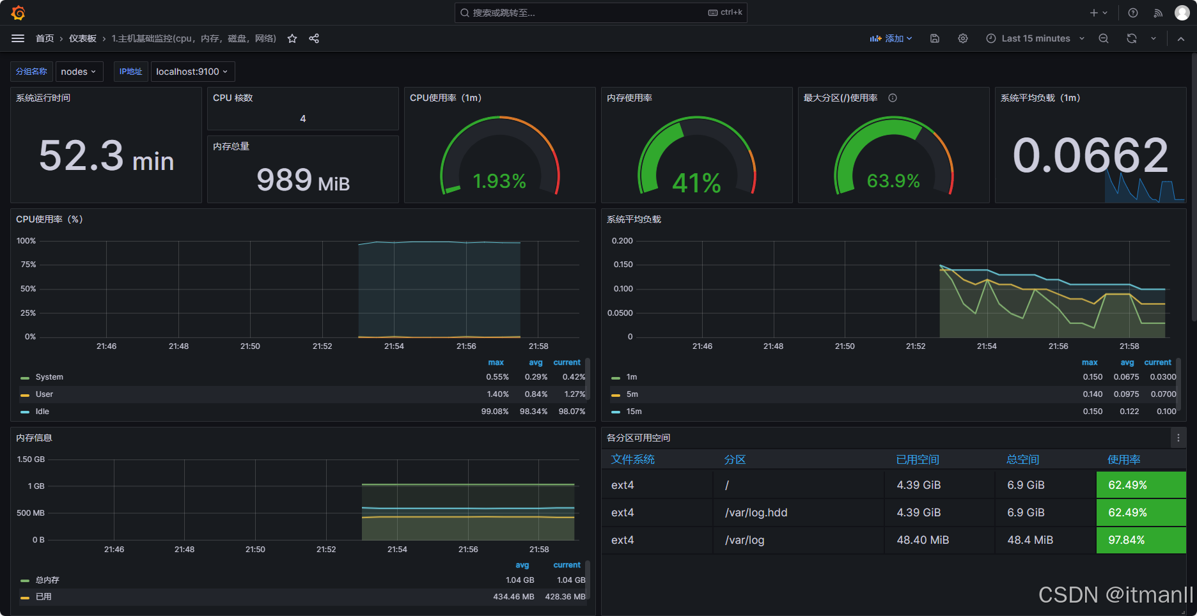The width and height of the screenshot is (1197, 616).
Task: Click the 内存使用率 gauge panel title
Action: click(x=630, y=98)
